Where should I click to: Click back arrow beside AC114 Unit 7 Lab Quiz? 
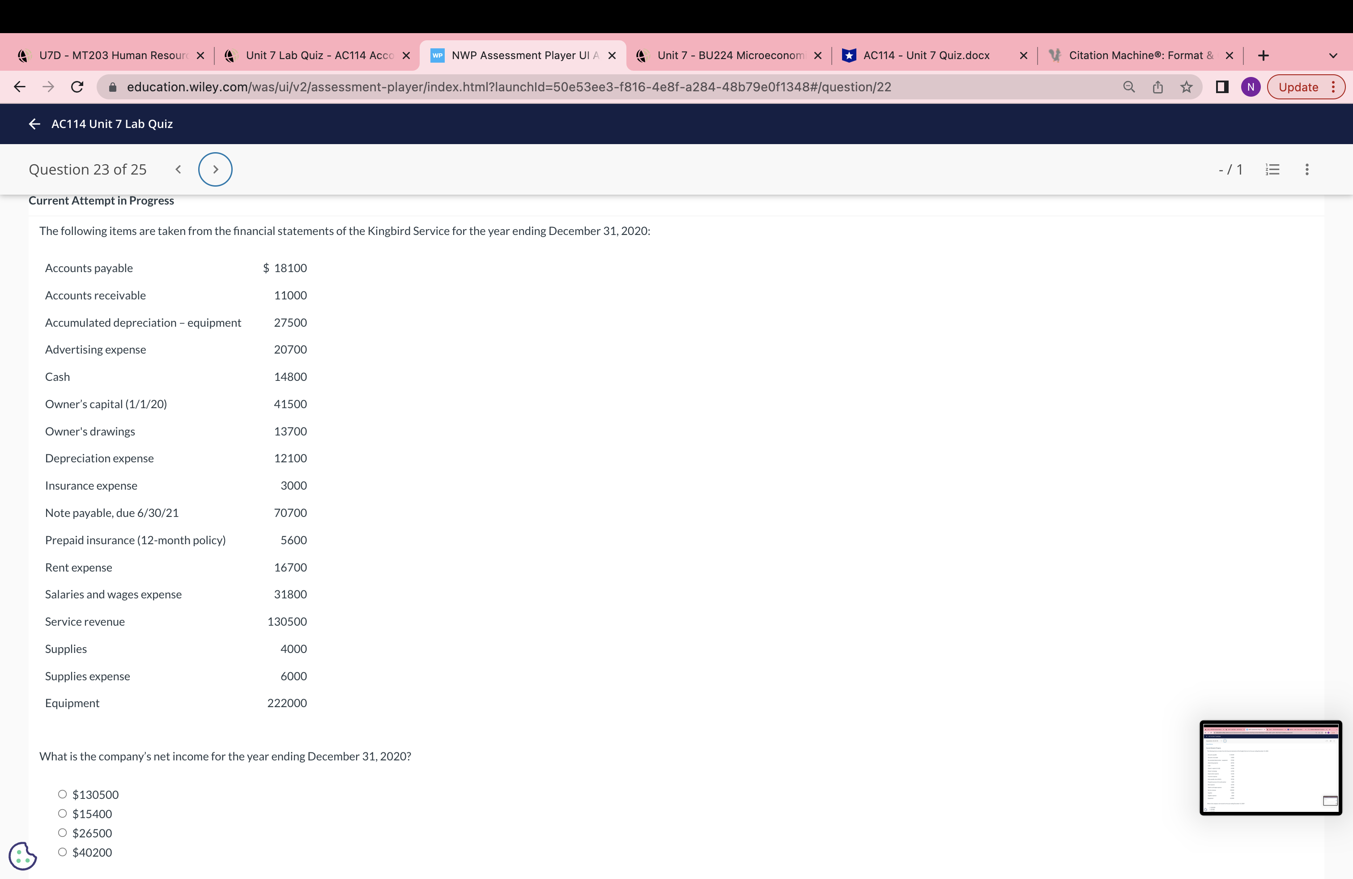pyautogui.click(x=34, y=124)
